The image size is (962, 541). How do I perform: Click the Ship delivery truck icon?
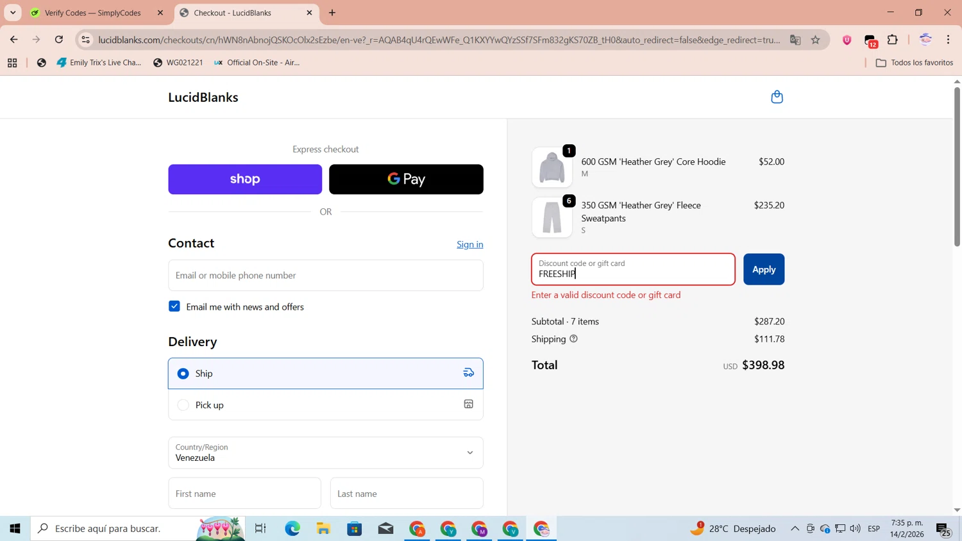[469, 373]
